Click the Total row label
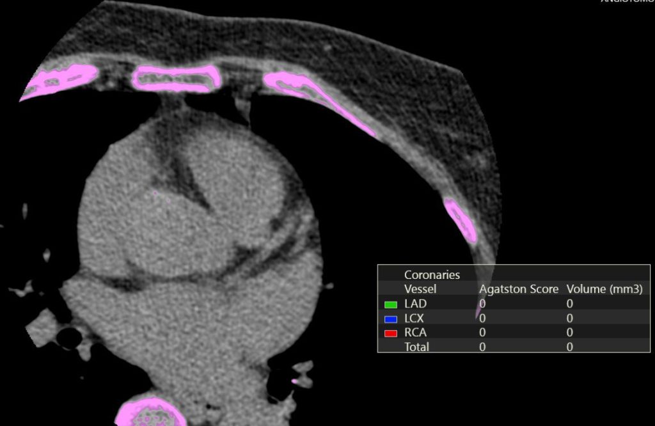655x426 pixels. pos(416,347)
